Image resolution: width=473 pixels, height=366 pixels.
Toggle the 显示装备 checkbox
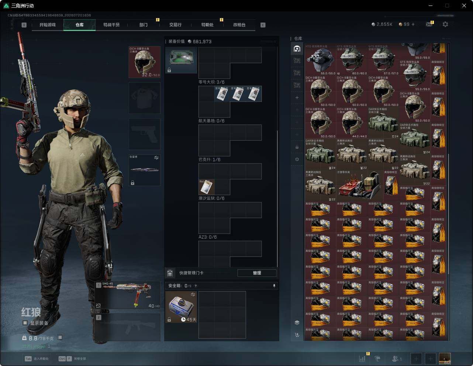[x=25, y=323]
